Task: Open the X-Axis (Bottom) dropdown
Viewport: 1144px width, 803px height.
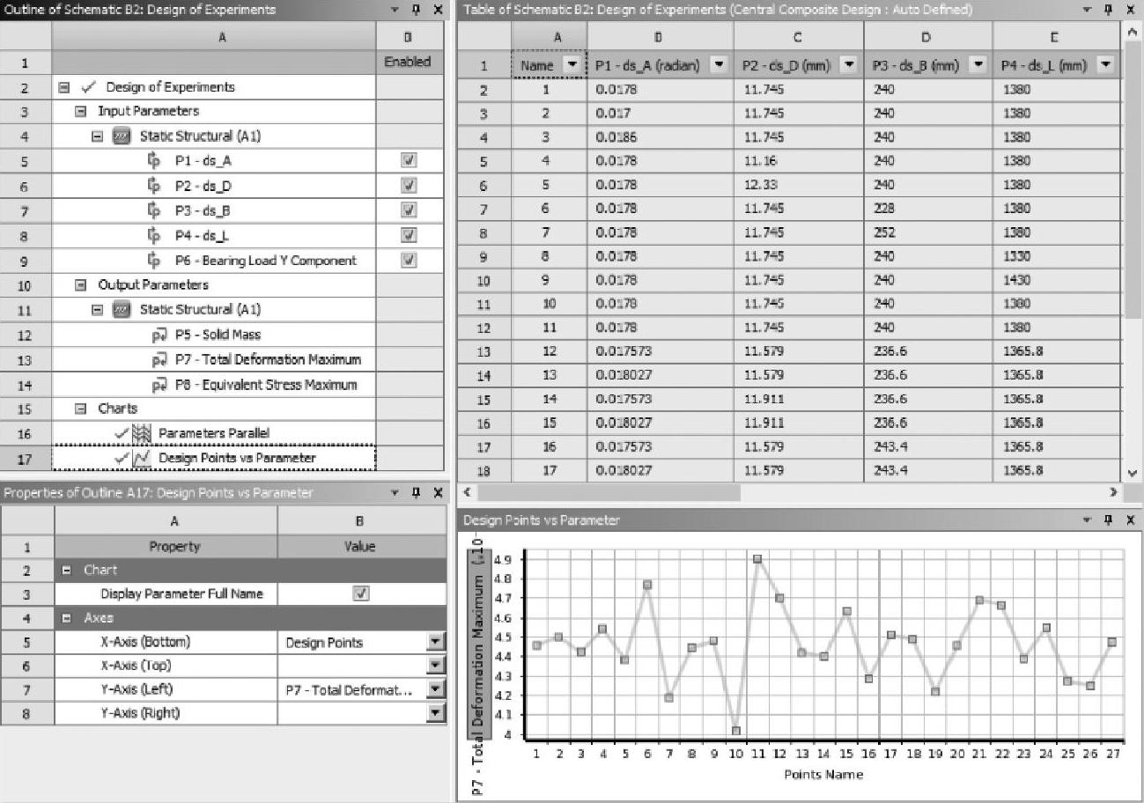Action: pos(436,642)
